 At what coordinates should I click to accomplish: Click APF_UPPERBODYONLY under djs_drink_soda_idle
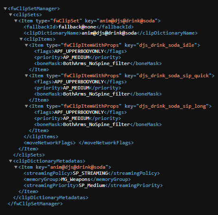point(79,51)
